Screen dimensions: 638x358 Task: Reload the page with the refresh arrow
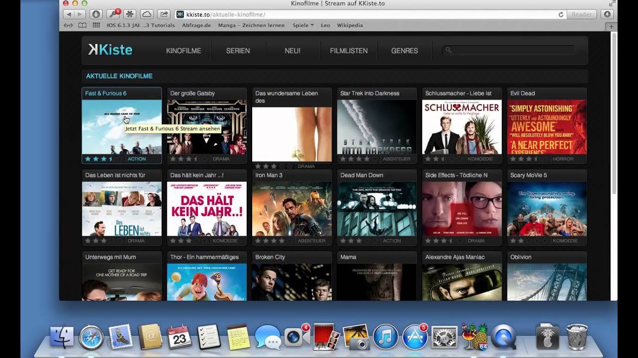(x=561, y=14)
